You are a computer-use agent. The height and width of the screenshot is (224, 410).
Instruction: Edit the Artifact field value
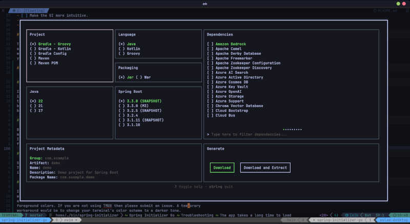click(x=56, y=163)
